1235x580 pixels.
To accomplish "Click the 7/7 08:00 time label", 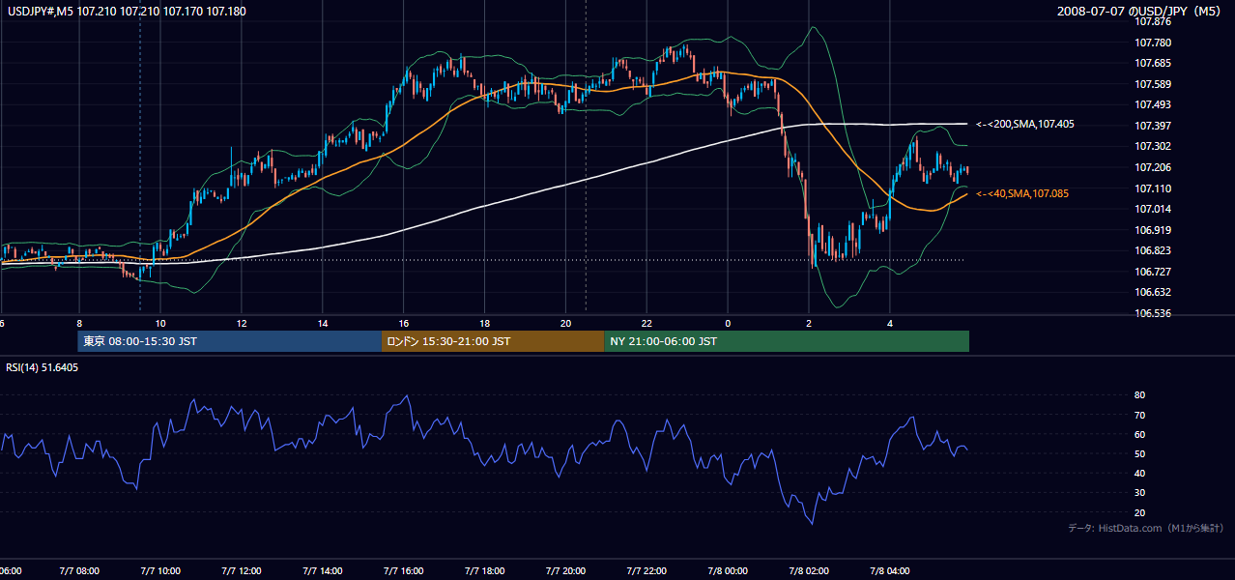I will (x=79, y=571).
